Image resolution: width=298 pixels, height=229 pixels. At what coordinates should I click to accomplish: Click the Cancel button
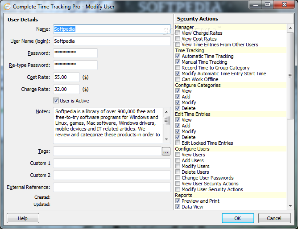click(274, 218)
